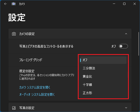This screenshot has height=112, width=140.
Task: Toggle 写真とビデオの高度なコントロールを表示する switch
Action: point(123,46)
